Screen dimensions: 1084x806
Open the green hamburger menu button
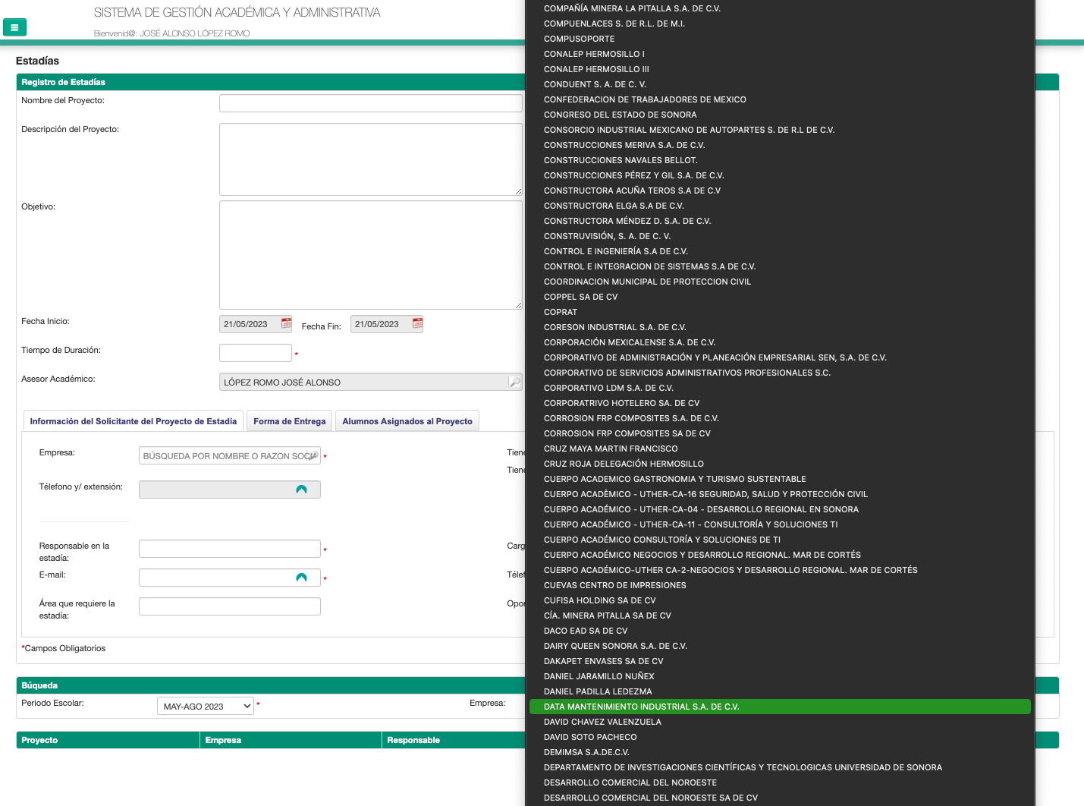(x=14, y=27)
